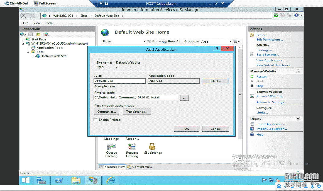Open the Basic Settings... link
323x191 pixels.
[268, 55]
